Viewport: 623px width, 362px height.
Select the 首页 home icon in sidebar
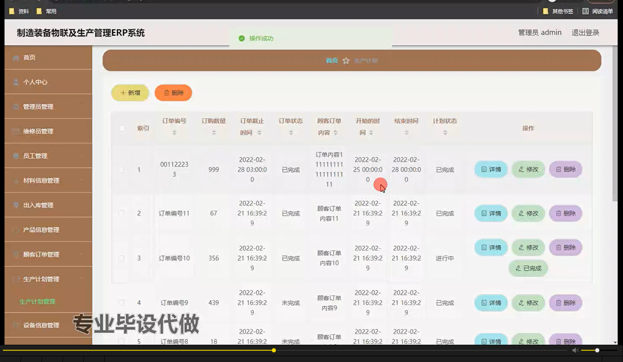(16, 58)
